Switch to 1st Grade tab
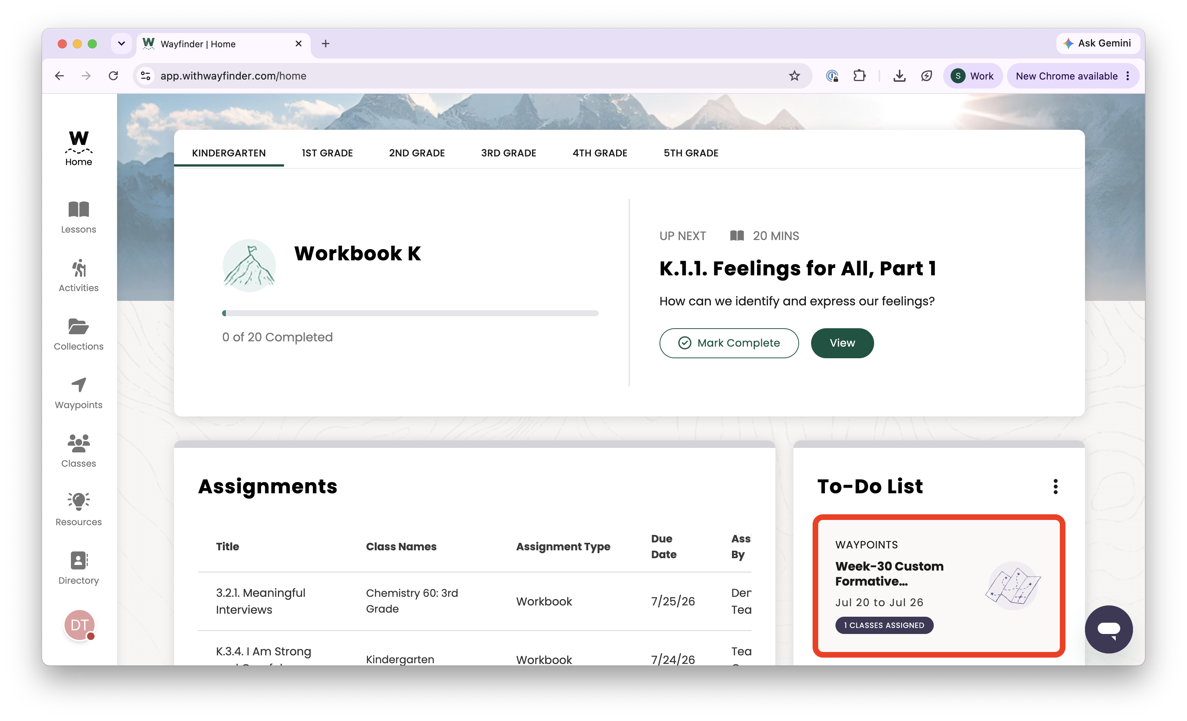Screen dimensions: 1187x721 coord(327,153)
